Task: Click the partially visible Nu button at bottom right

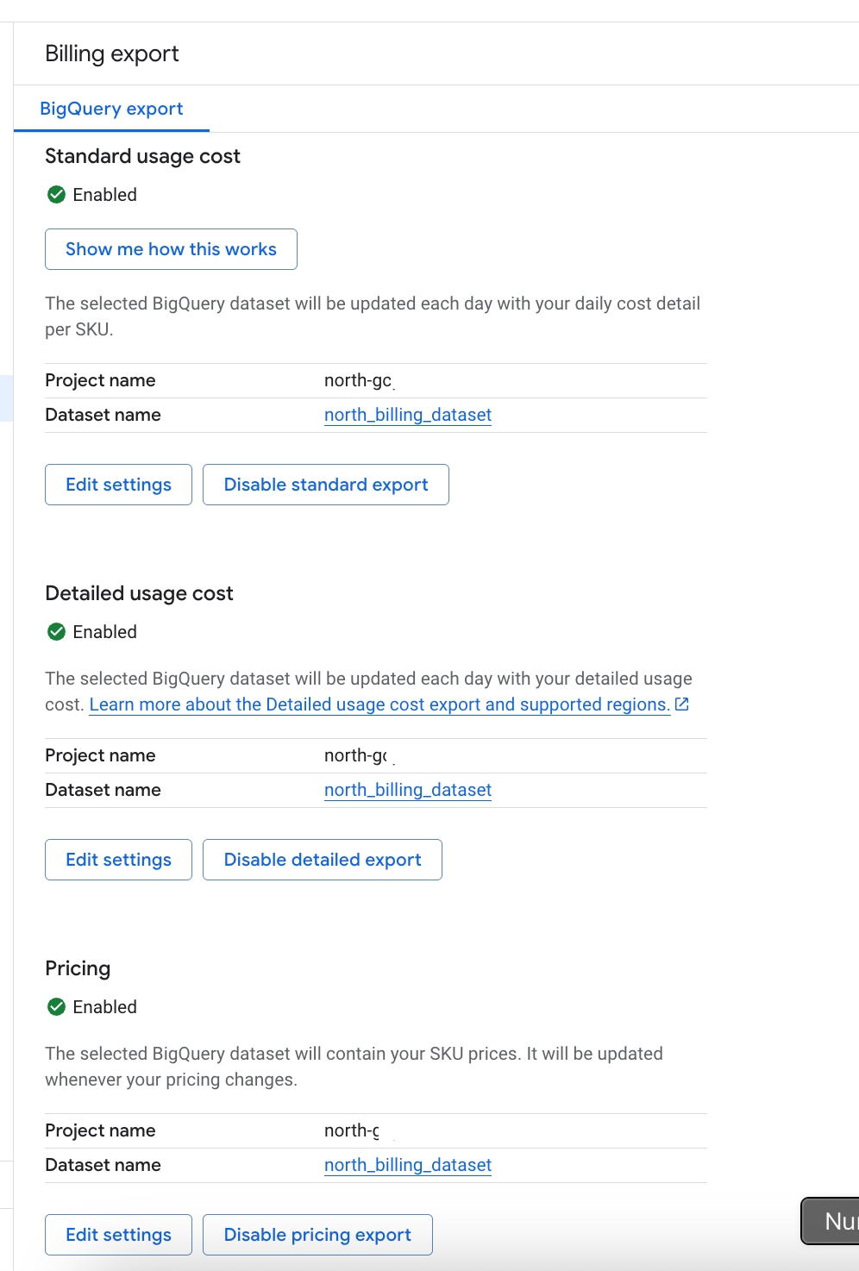Action: 832,1221
